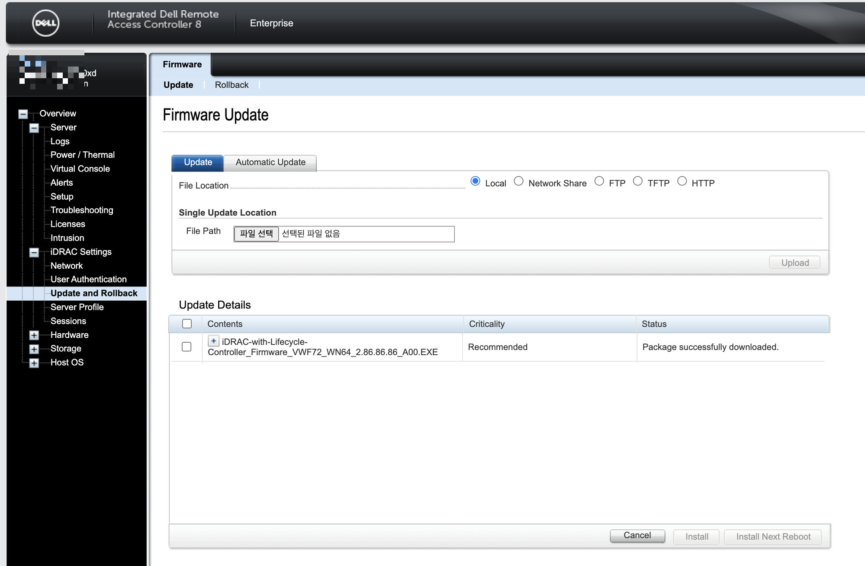Open iDRAC Settings tree item
The height and width of the screenshot is (566, 865).
click(81, 252)
